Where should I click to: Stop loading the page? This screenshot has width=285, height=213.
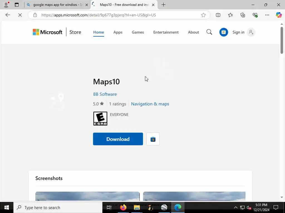click(x=20, y=15)
